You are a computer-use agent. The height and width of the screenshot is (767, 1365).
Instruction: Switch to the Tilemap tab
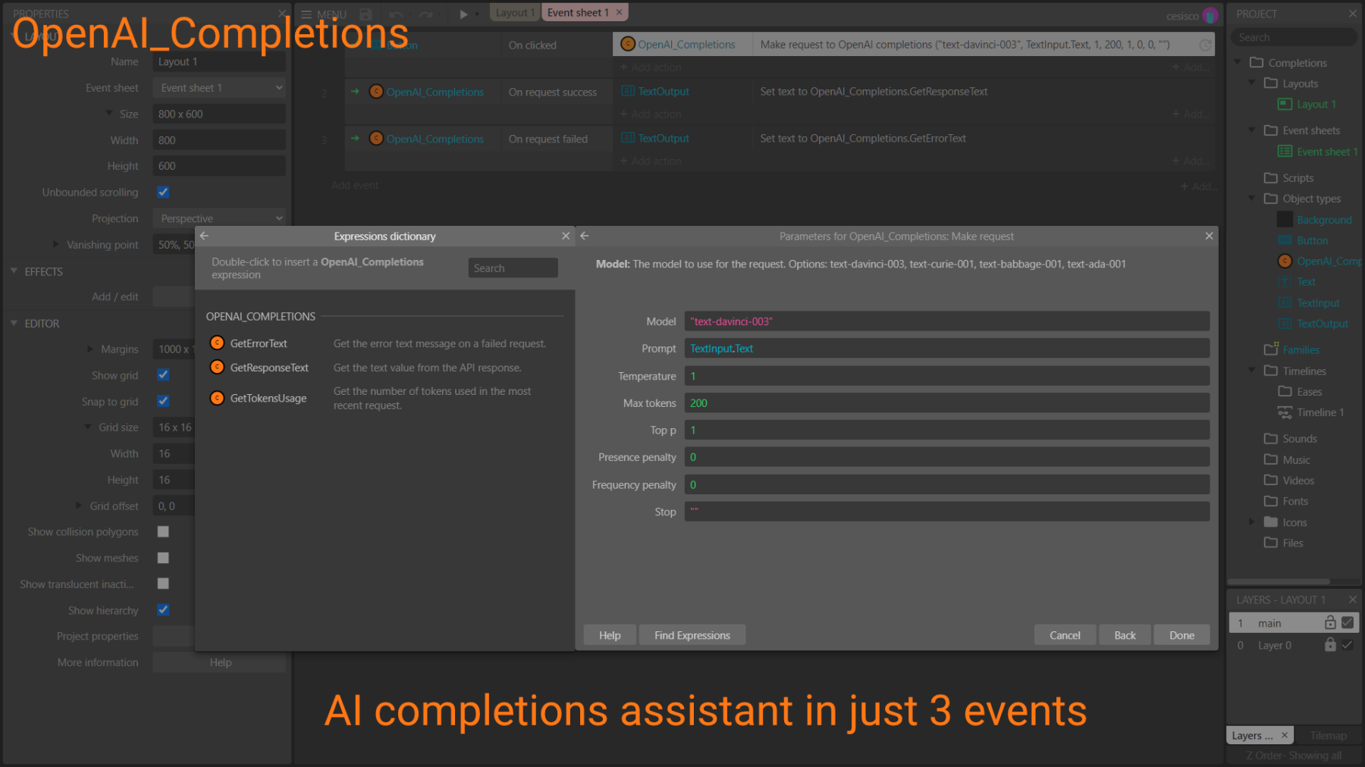[x=1328, y=734]
